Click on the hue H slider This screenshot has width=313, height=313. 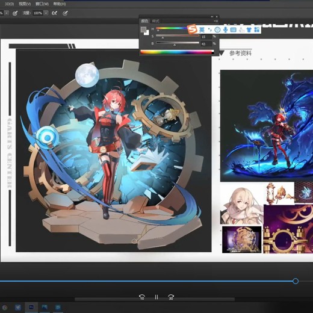[172, 28]
